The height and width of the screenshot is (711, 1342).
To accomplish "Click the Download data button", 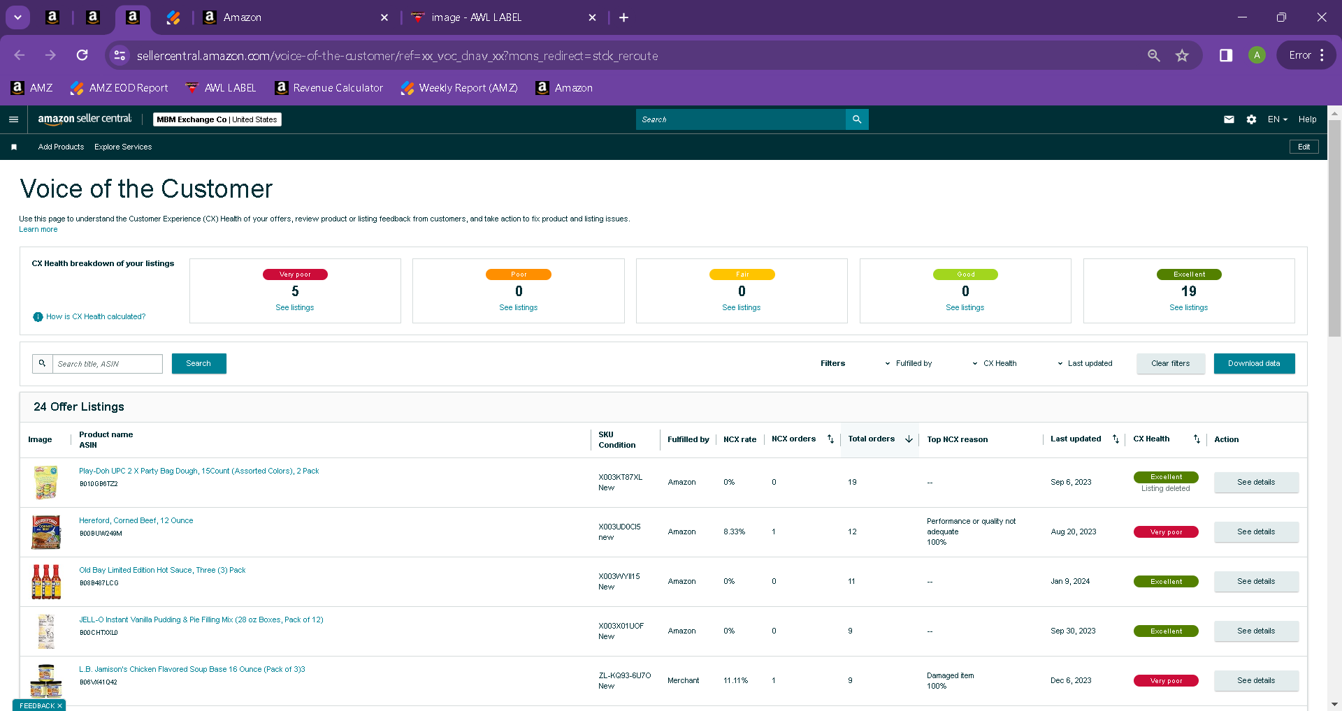I will coord(1254,364).
